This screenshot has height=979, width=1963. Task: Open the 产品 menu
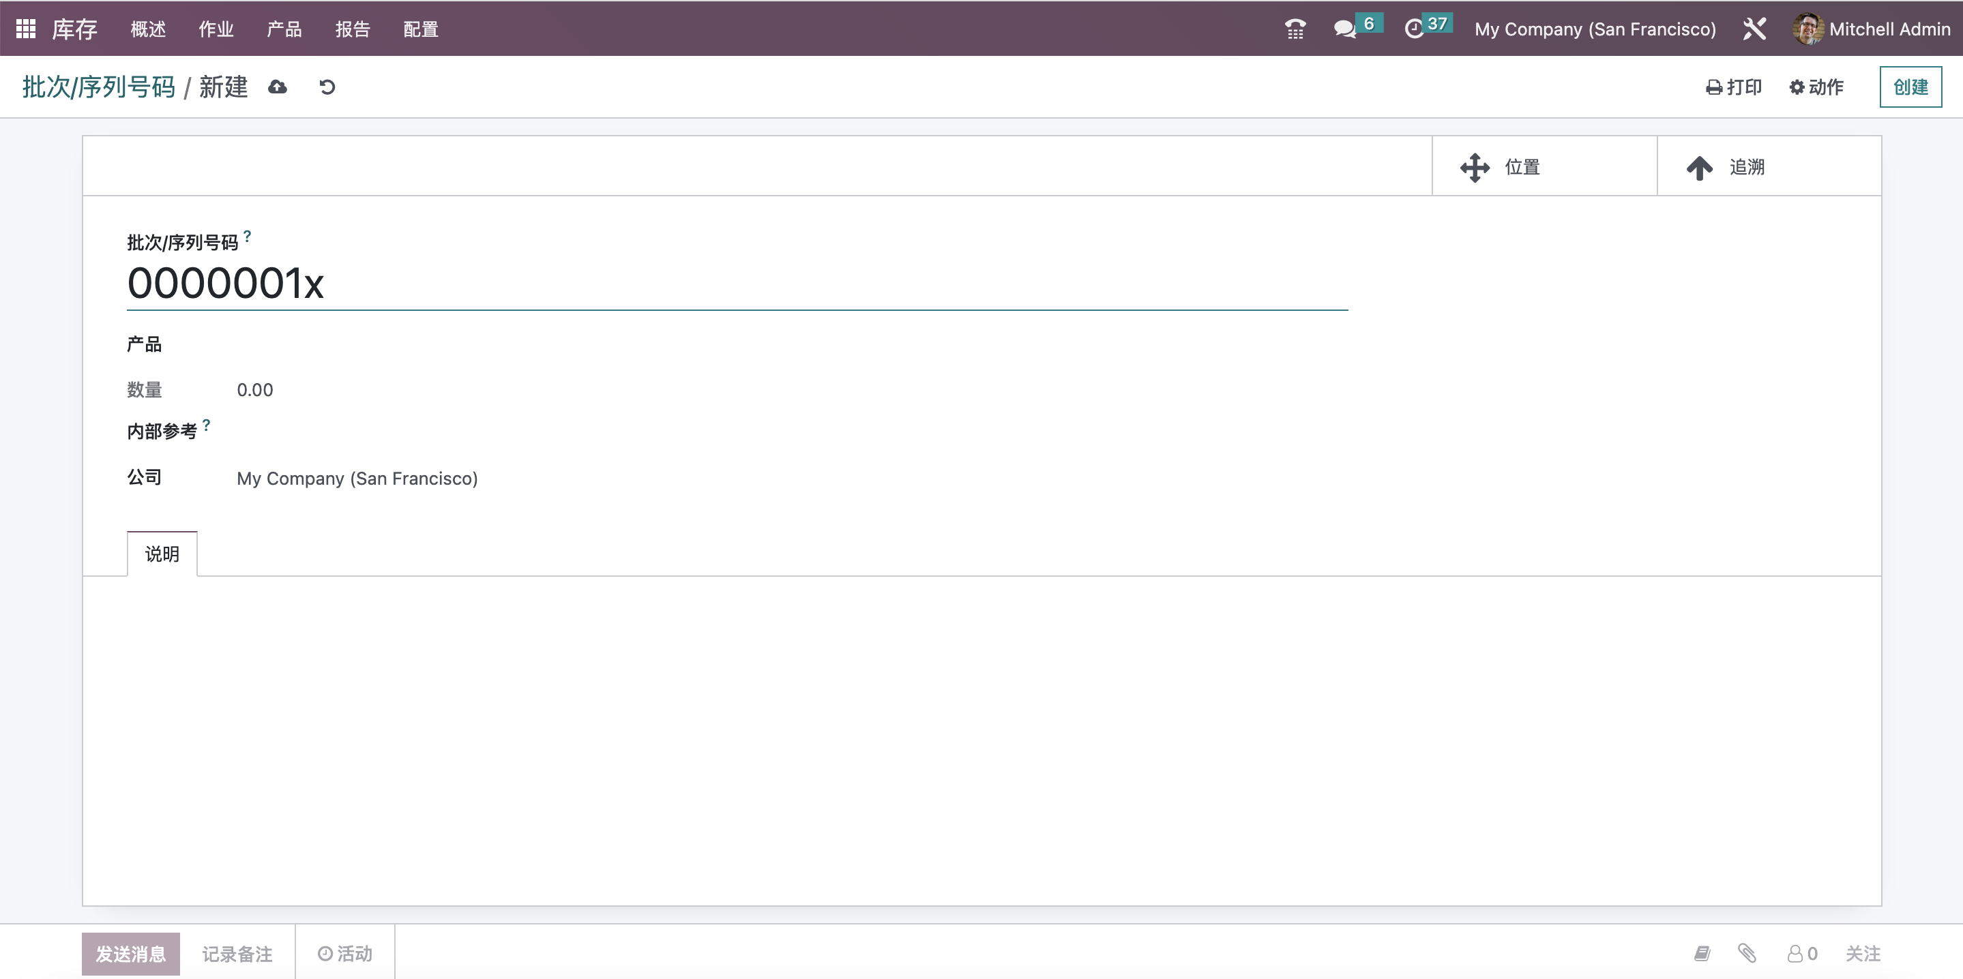284,29
